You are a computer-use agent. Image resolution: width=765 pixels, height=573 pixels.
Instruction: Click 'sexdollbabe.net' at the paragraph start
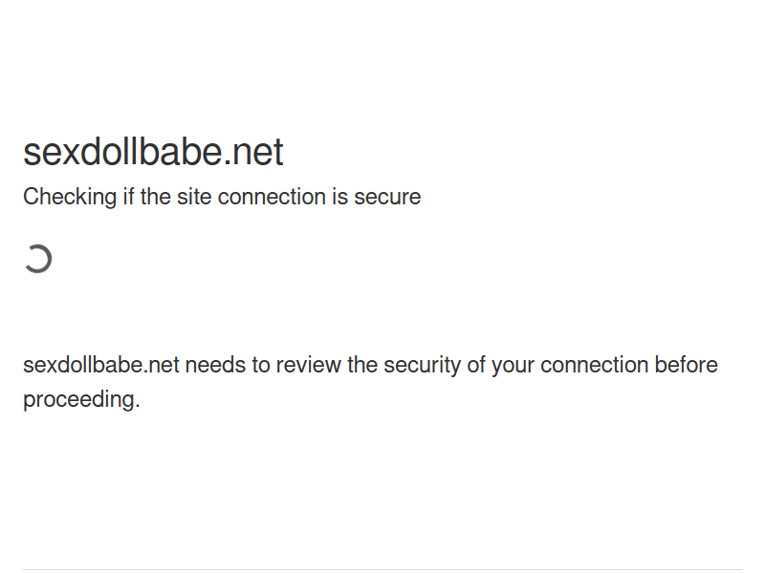pos(101,365)
